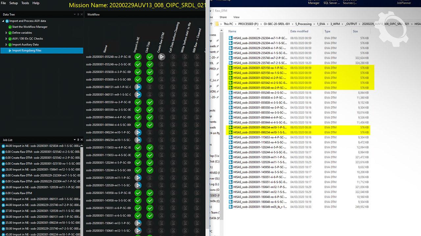Collapse Import and Process AUV data node
The width and height of the screenshot is (421, 236).
(3, 21)
